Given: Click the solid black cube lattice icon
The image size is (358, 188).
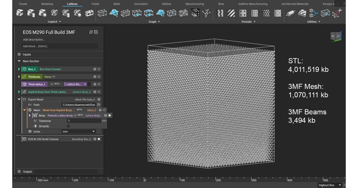Looking at the screenshot, I should [x=195, y=13].
